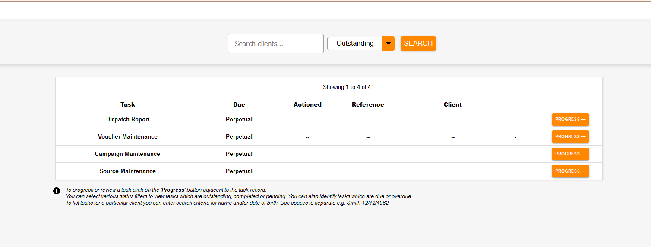Click the 'Showing 1 to 4 of 4' text

(347, 87)
